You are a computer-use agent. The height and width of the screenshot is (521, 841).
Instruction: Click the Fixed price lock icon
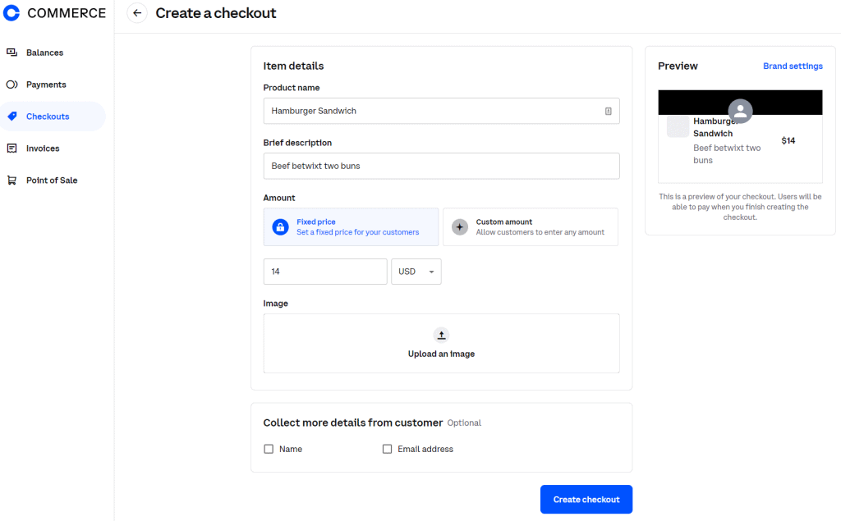point(280,226)
